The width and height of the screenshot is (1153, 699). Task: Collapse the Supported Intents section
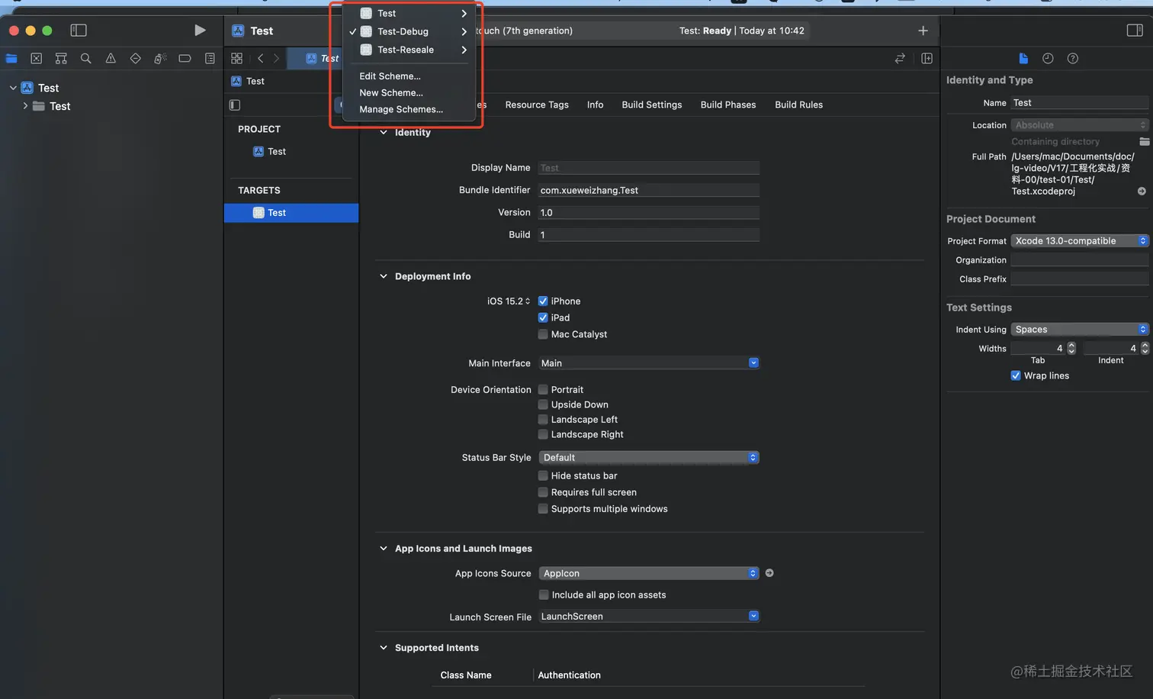click(384, 648)
